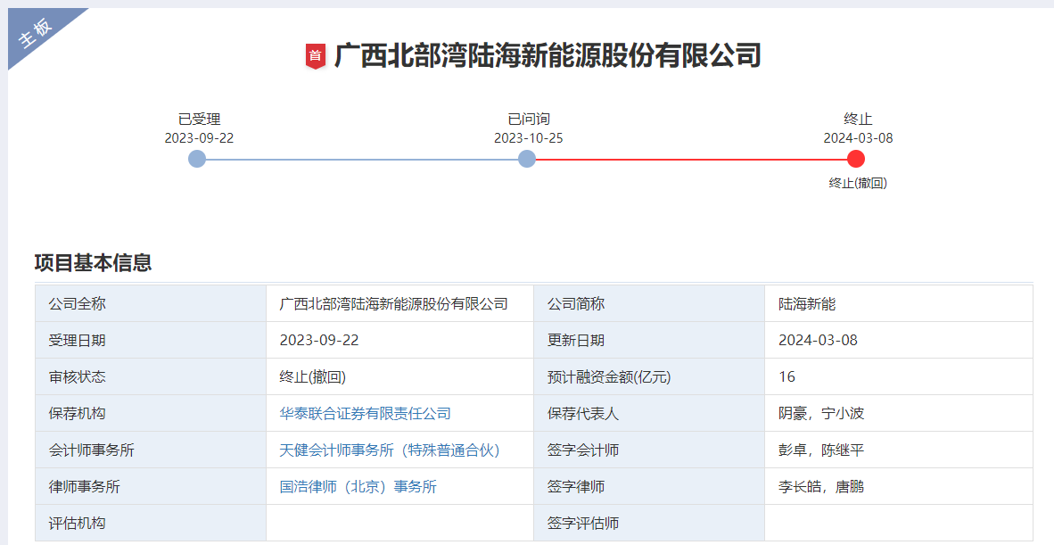Select the 已受理 timeline dot

coord(198,159)
